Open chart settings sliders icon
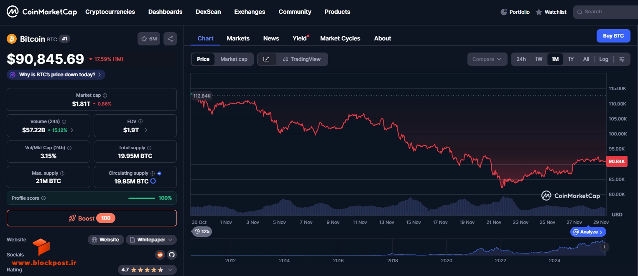Viewport: 638px width, 276px height. (622, 59)
